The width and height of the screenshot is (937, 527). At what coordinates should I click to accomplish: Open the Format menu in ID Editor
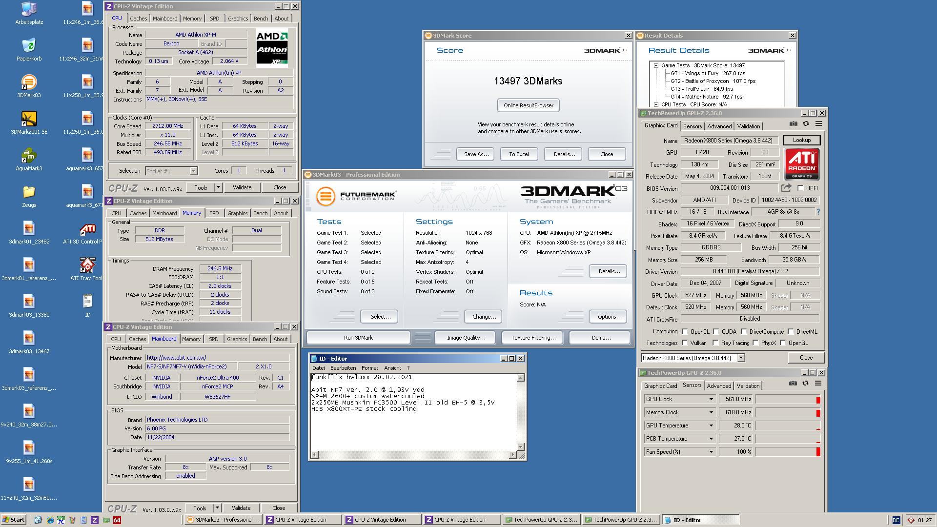point(369,368)
